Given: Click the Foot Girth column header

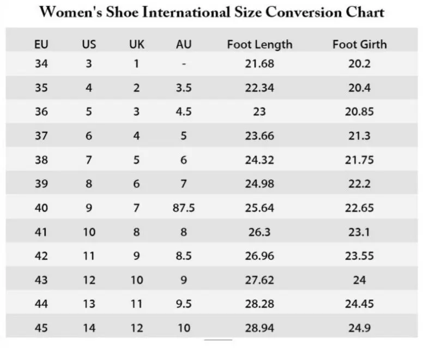Looking at the screenshot, I should (x=359, y=44).
